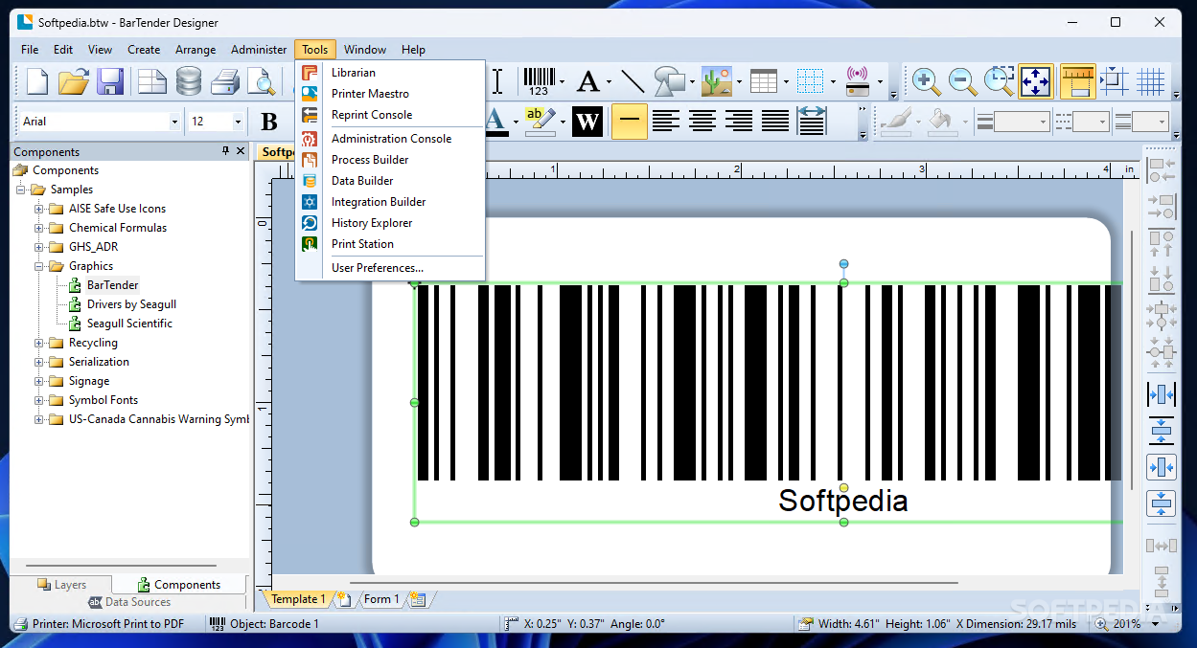Screen dimensions: 1197x648
Task: Open a file using the folder icon
Action: [x=74, y=81]
